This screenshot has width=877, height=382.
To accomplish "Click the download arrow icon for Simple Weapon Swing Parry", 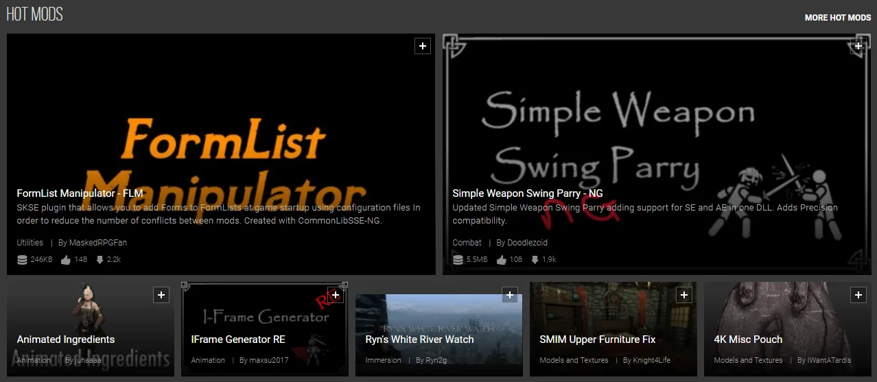I will [x=535, y=260].
